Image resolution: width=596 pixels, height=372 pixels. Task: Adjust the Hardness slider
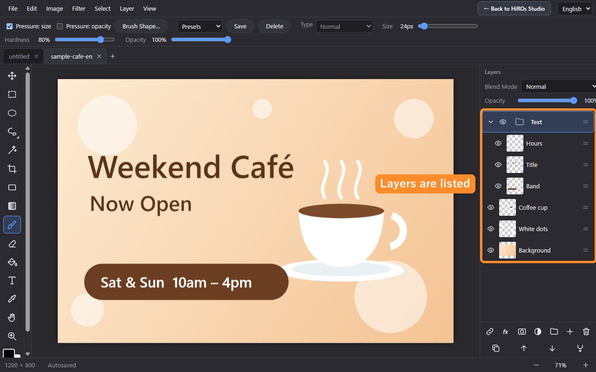tap(85, 40)
